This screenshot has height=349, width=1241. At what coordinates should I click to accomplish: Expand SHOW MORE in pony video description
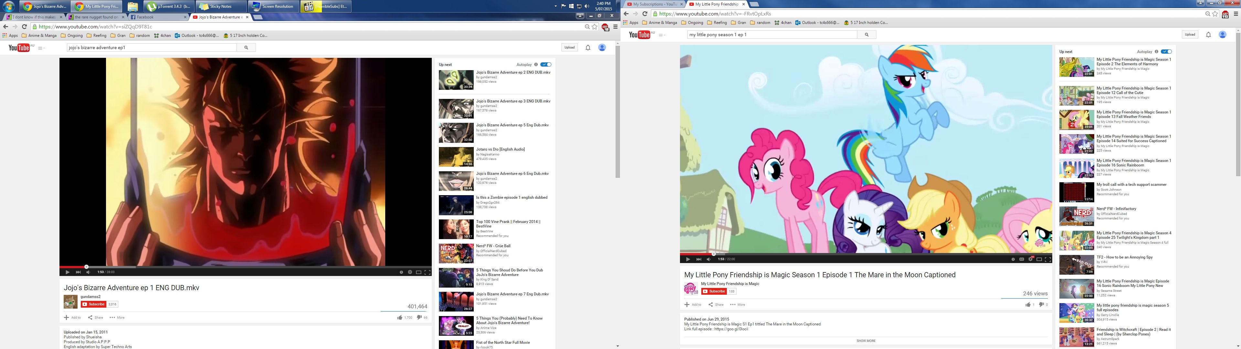click(866, 341)
